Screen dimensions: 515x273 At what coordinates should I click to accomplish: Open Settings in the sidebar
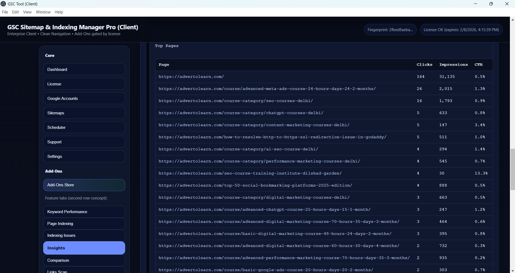(x=84, y=156)
